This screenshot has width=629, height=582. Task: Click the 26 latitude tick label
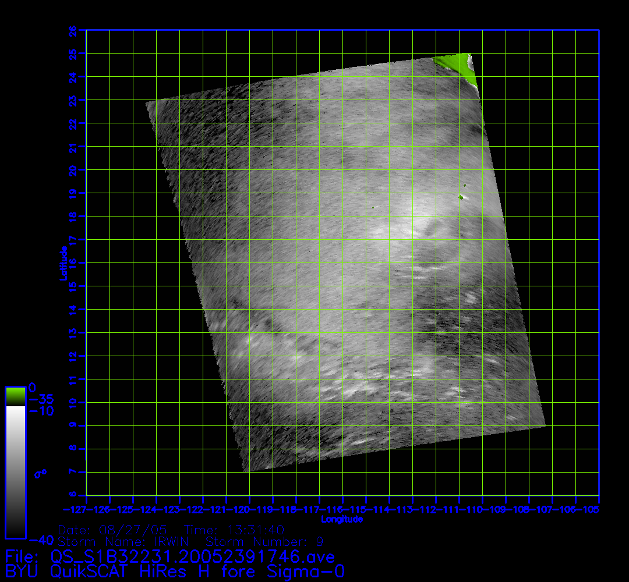click(x=73, y=30)
